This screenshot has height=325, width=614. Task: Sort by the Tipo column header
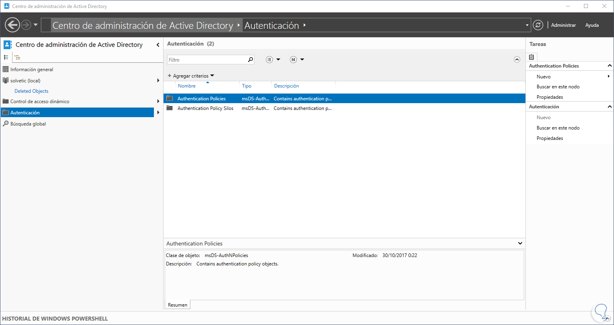point(247,86)
